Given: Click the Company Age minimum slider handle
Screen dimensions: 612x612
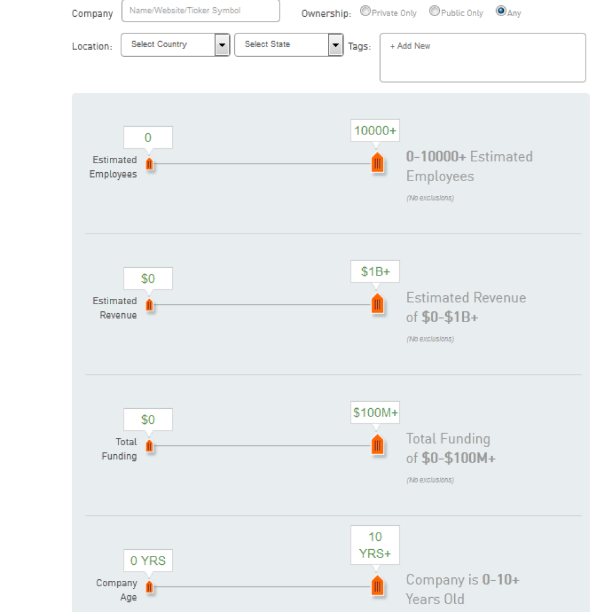Looking at the screenshot, I should point(149,587).
